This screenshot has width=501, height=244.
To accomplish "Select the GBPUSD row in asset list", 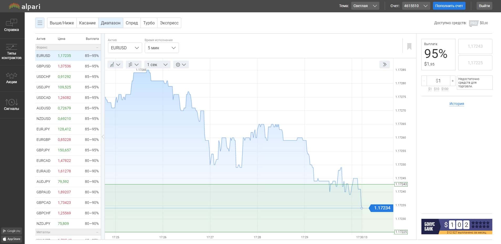I will 68,66.
